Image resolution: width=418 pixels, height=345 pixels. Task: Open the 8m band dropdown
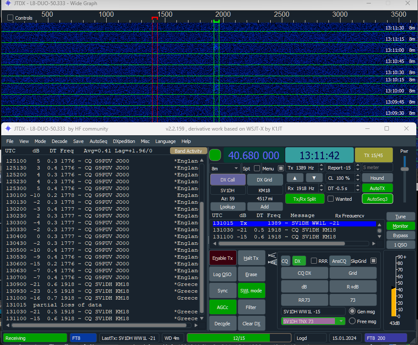(x=225, y=168)
